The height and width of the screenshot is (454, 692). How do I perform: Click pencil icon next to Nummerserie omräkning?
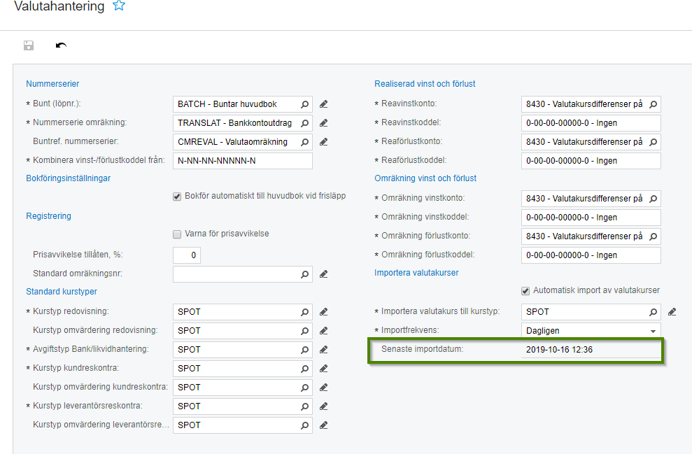pyautogui.click(x=323, y=123)
